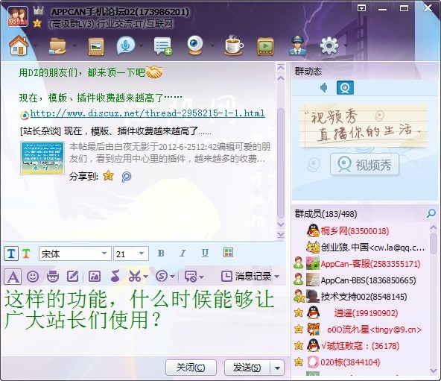The height and width of the screenshot is (381, 441).
Task: Click the chat bubble quick reply icon
Action: click(x=191, y=277)
